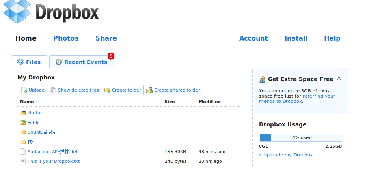Switch to the Recent Events tab
The height and width of the screenshot is (175, 369).
(82, 62)
